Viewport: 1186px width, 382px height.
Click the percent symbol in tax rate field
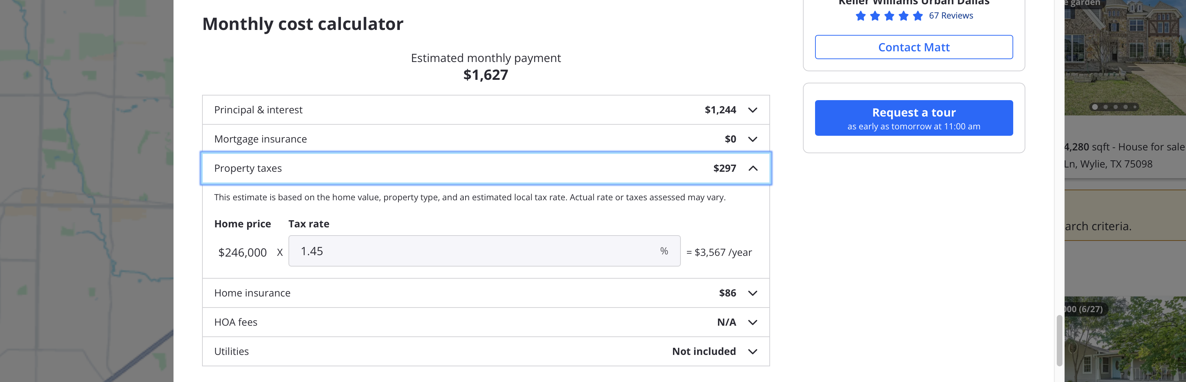point(664,251)
